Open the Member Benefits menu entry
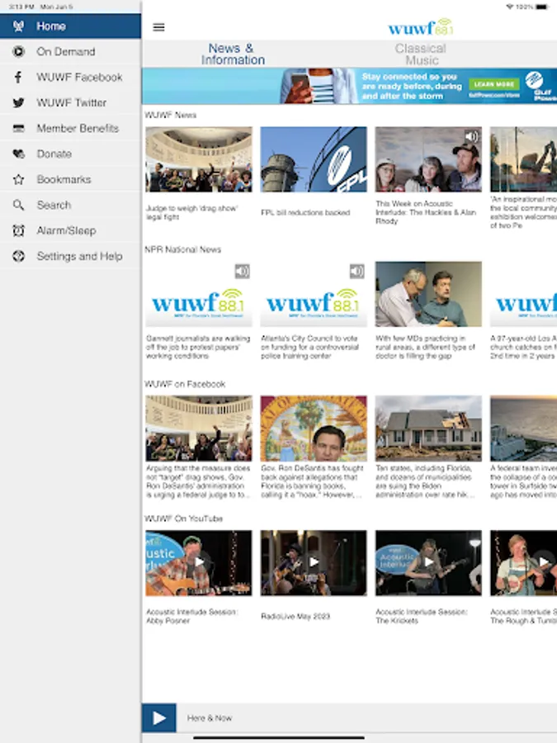557x743 pixels. point(70,129)
